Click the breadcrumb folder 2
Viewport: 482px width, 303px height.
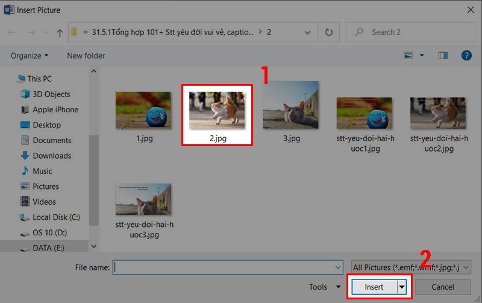point(269,32)
